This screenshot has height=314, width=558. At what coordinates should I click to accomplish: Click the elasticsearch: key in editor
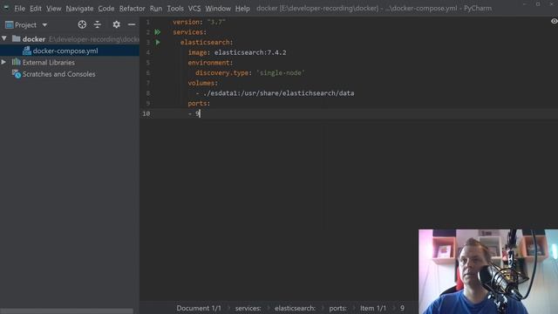click(x=207, y=42)
